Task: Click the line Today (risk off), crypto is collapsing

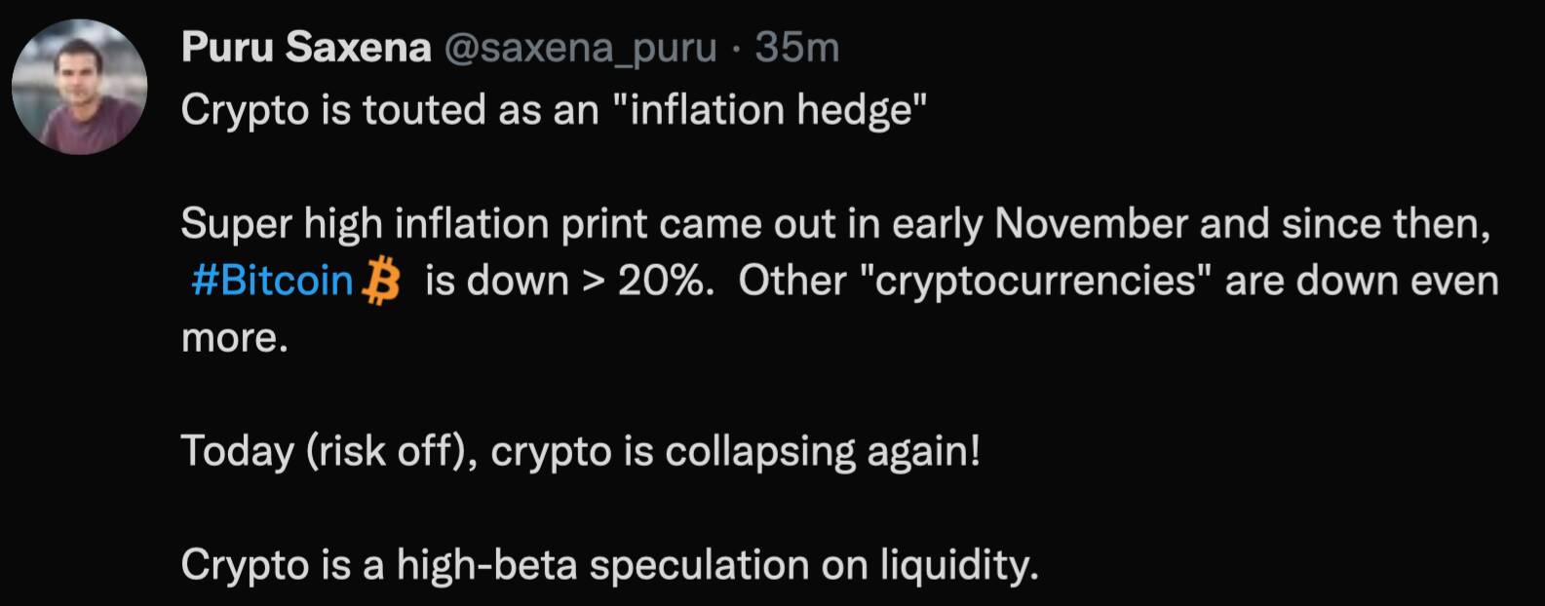Action: coord(581,452)
